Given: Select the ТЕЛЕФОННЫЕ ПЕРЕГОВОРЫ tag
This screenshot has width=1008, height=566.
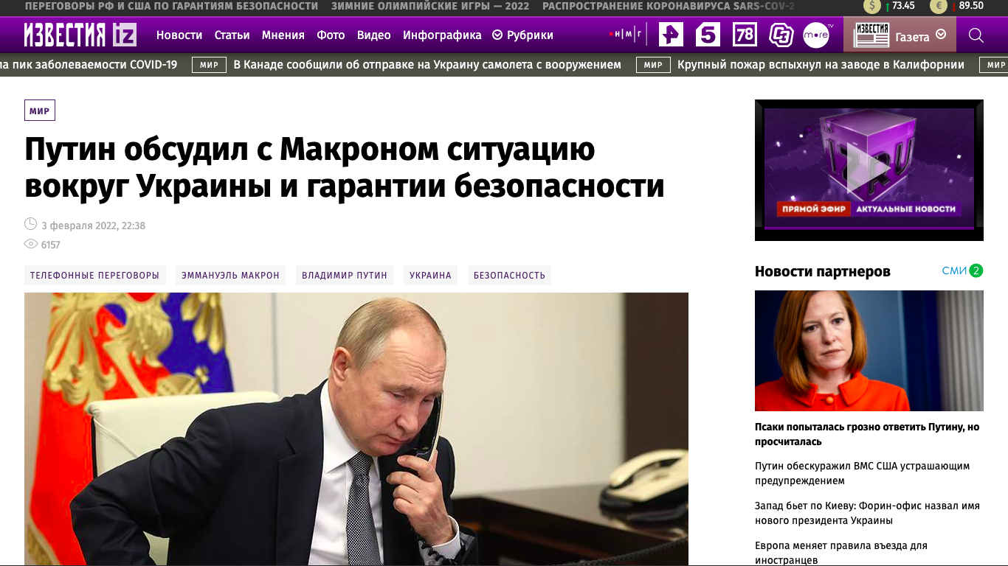Looking at the screenshot, I should (x=94, y=276).
